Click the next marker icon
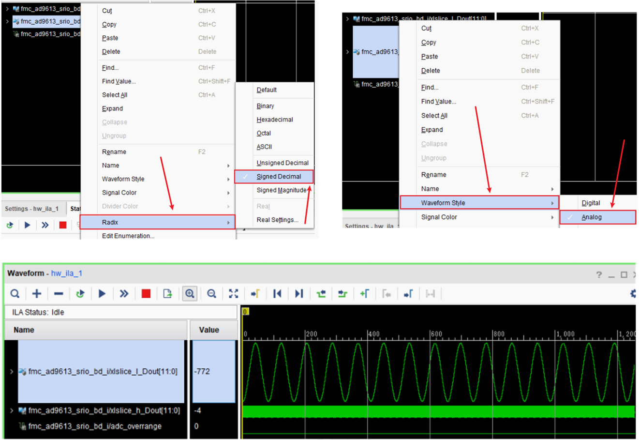 point(408,293)
